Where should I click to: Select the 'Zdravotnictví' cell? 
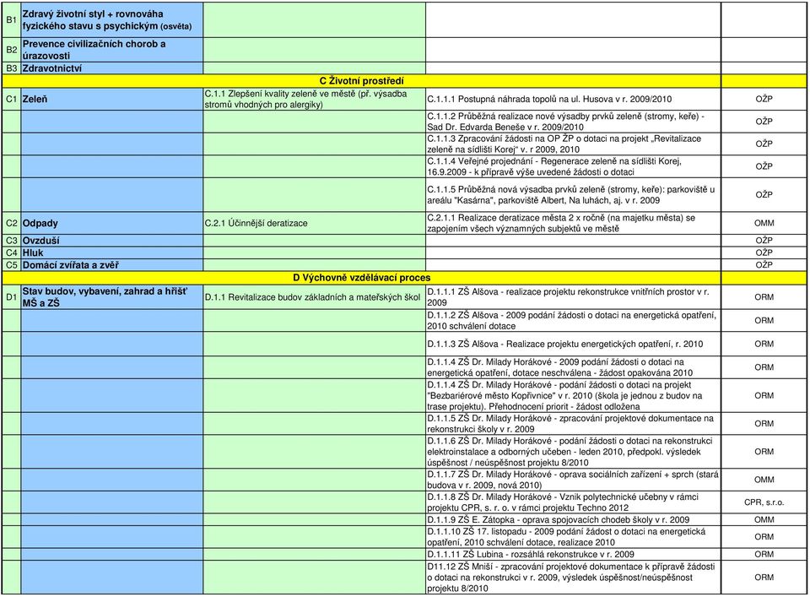point(112,68)
